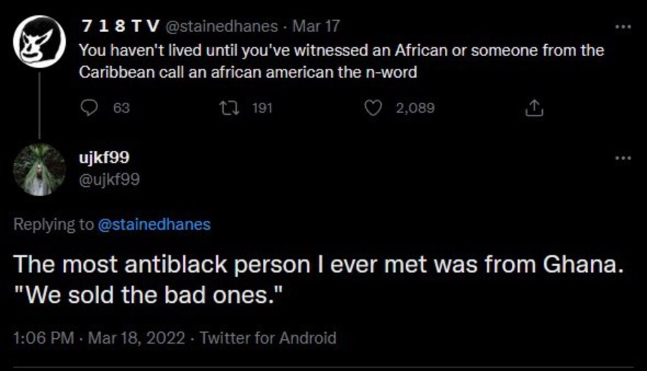Click the like count showing 2,089
Viewport: 647px width, 371px height.
(x=414, y=109)
